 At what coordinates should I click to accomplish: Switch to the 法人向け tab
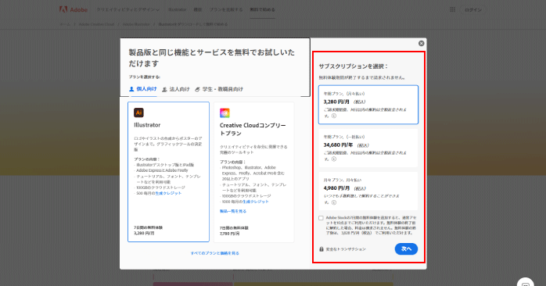click(x=176, y=89)
